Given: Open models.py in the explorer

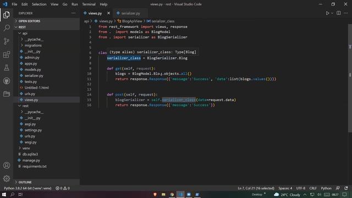Looking at the screenshot, I should [47, 69].
